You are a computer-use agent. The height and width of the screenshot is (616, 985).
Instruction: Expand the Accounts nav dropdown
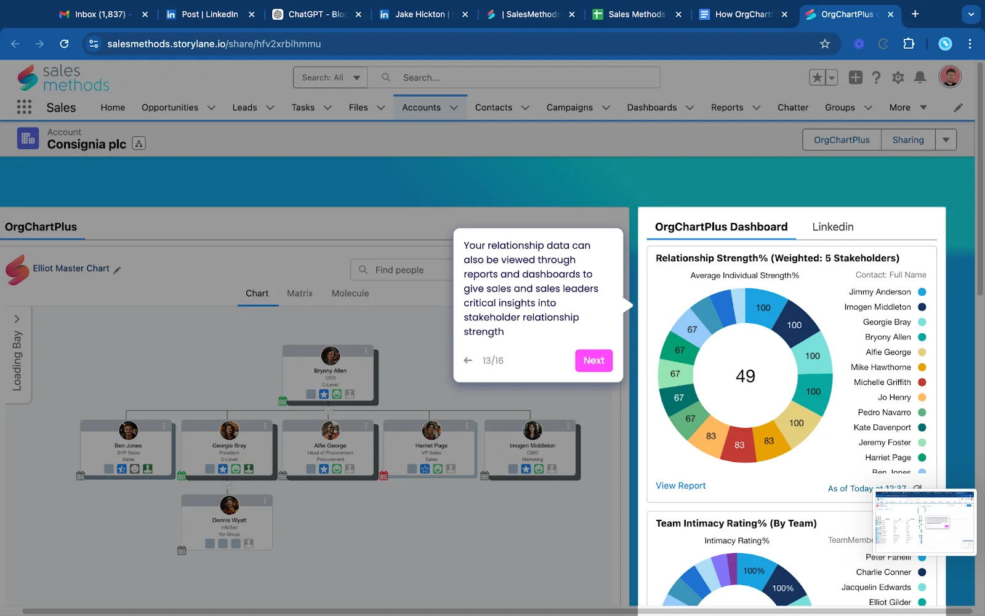454,108
